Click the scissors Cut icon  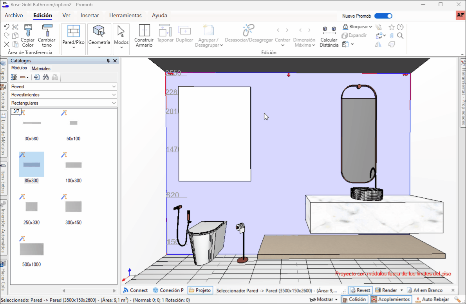coord(15,27)
